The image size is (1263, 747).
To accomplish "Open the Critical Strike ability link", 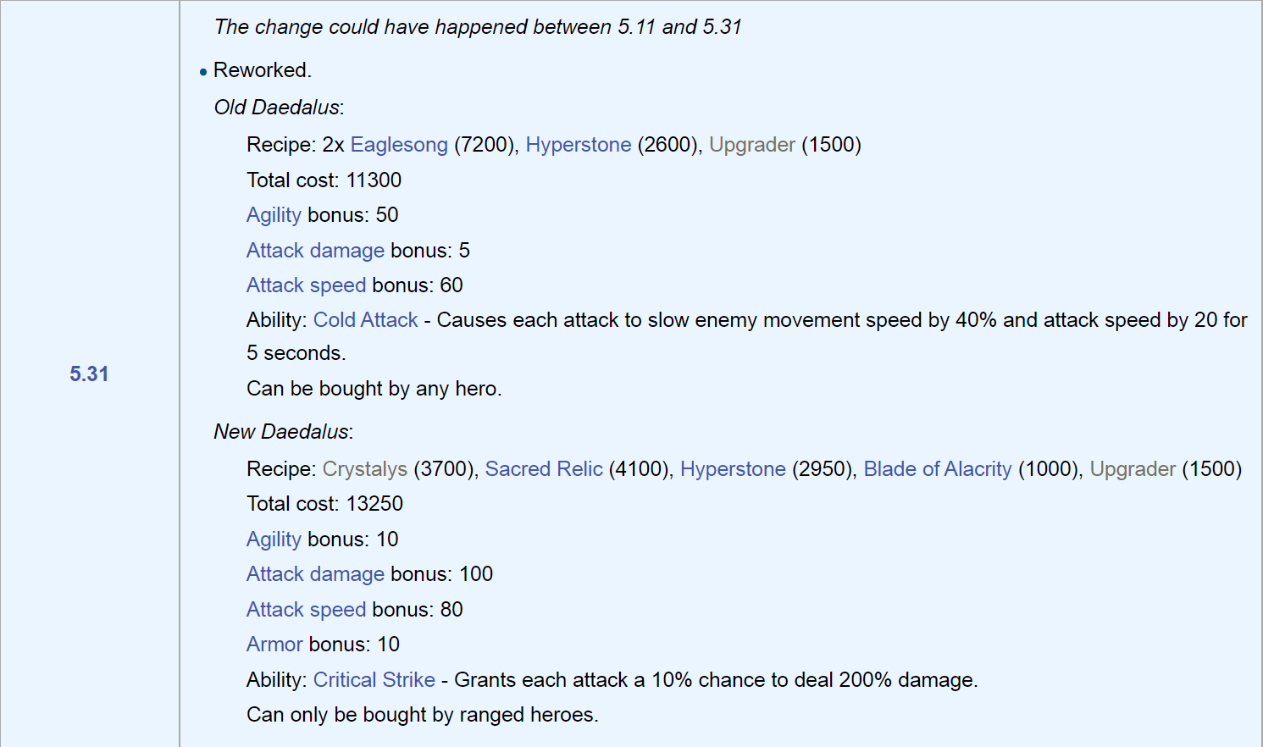I will click(374, 680).
